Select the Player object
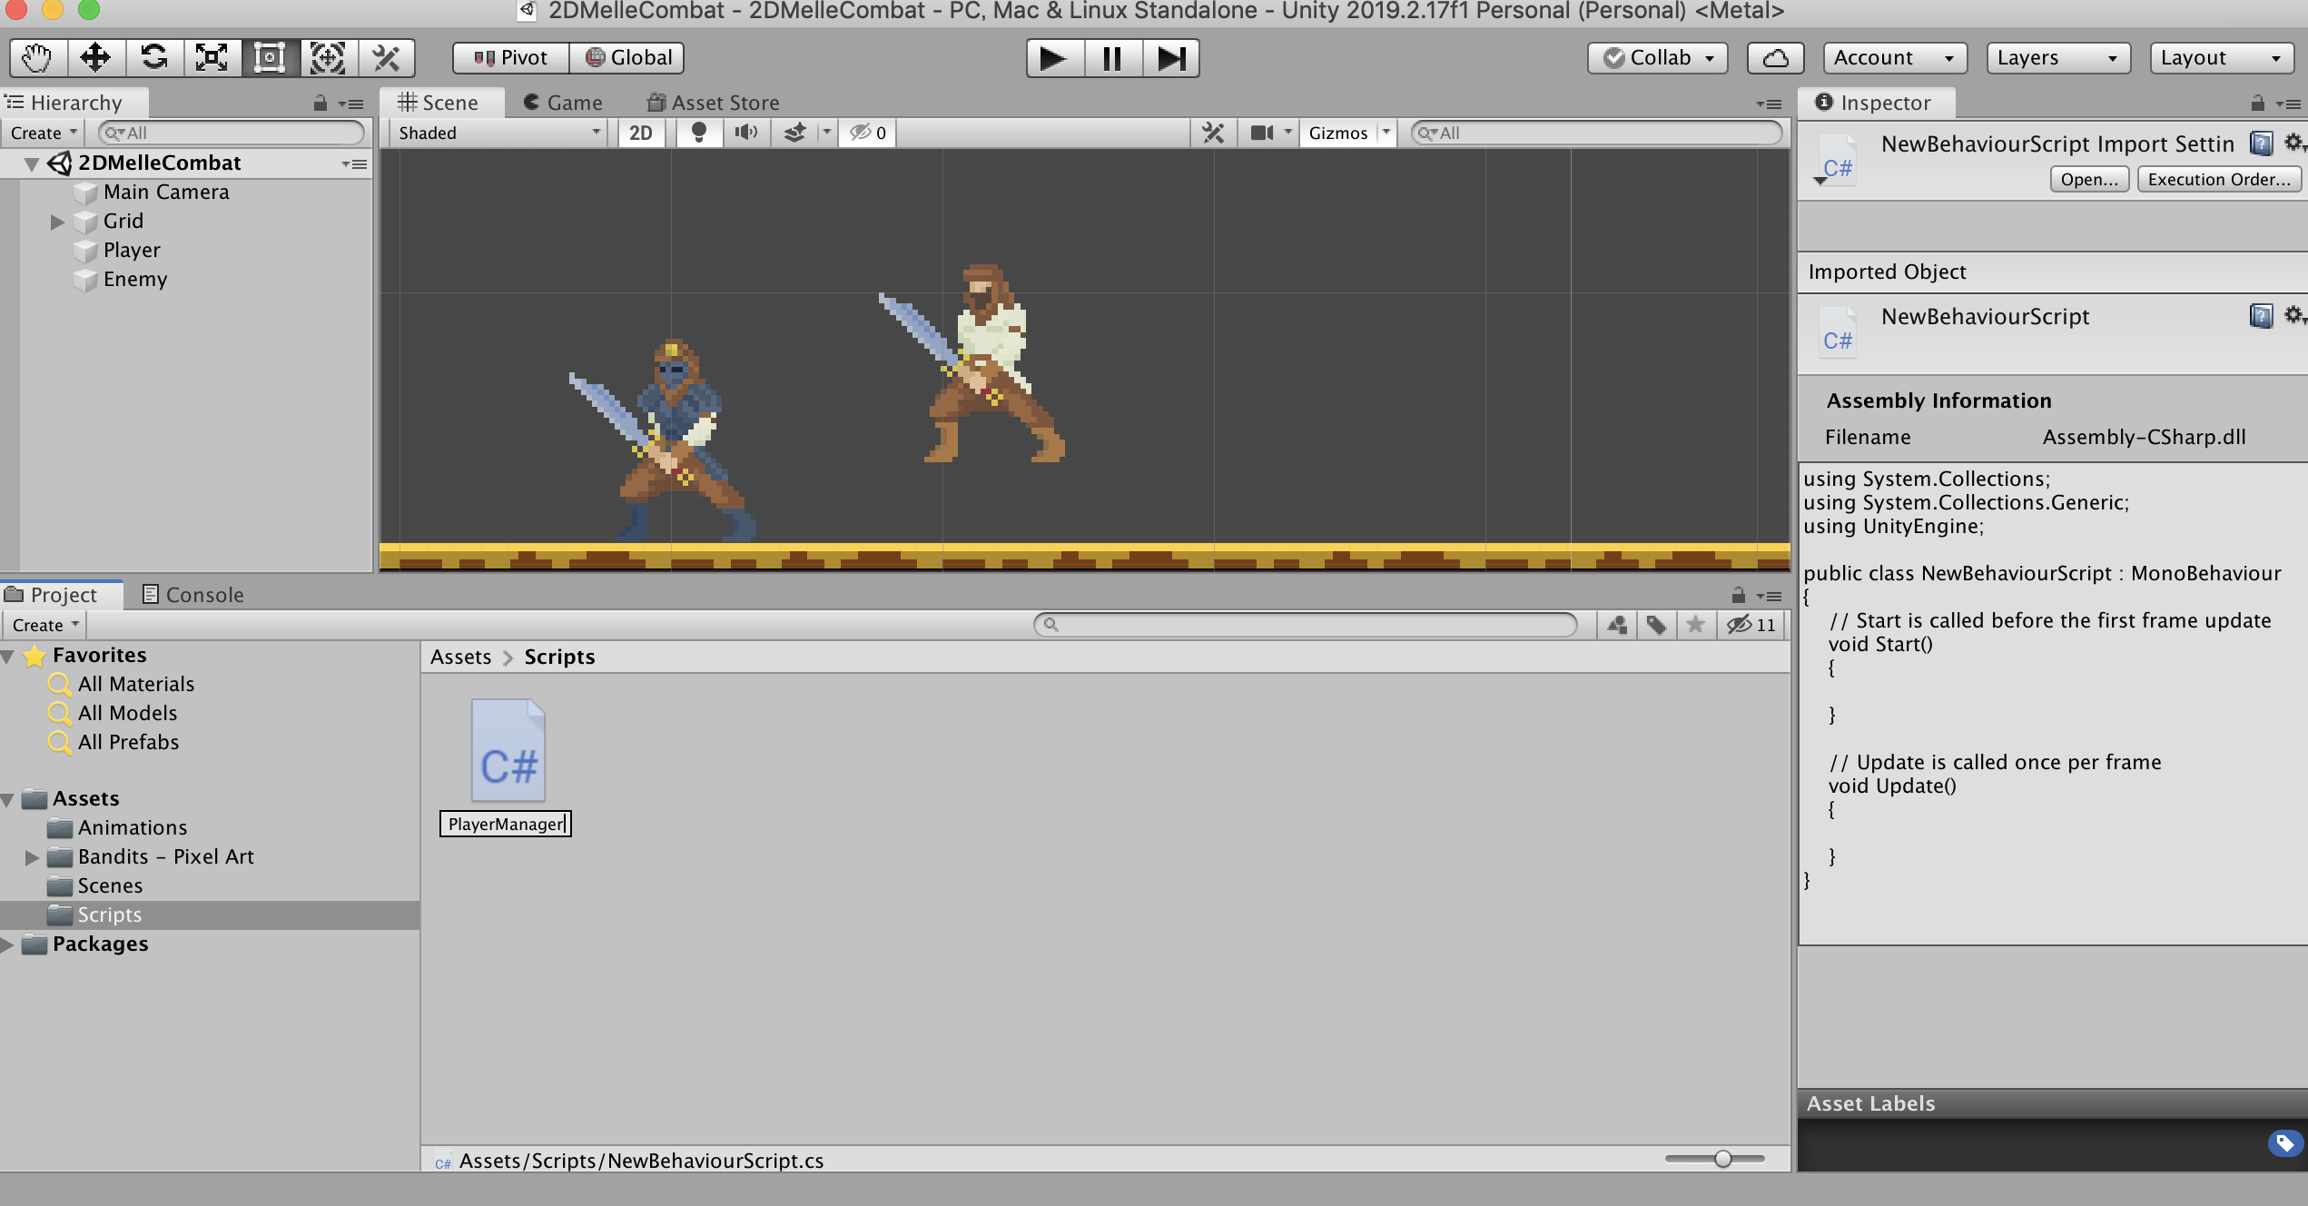2308x1206 pixels. click(x=132, y=251)
